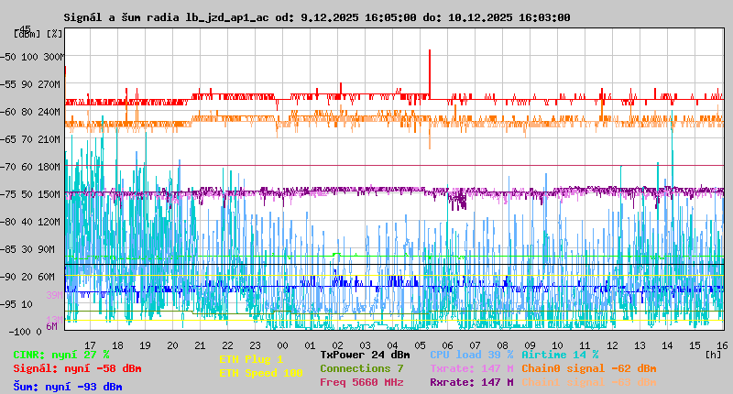733x394 pixels.
Task: Click the tall red signal spike peak
Action: tap(430, 52)
